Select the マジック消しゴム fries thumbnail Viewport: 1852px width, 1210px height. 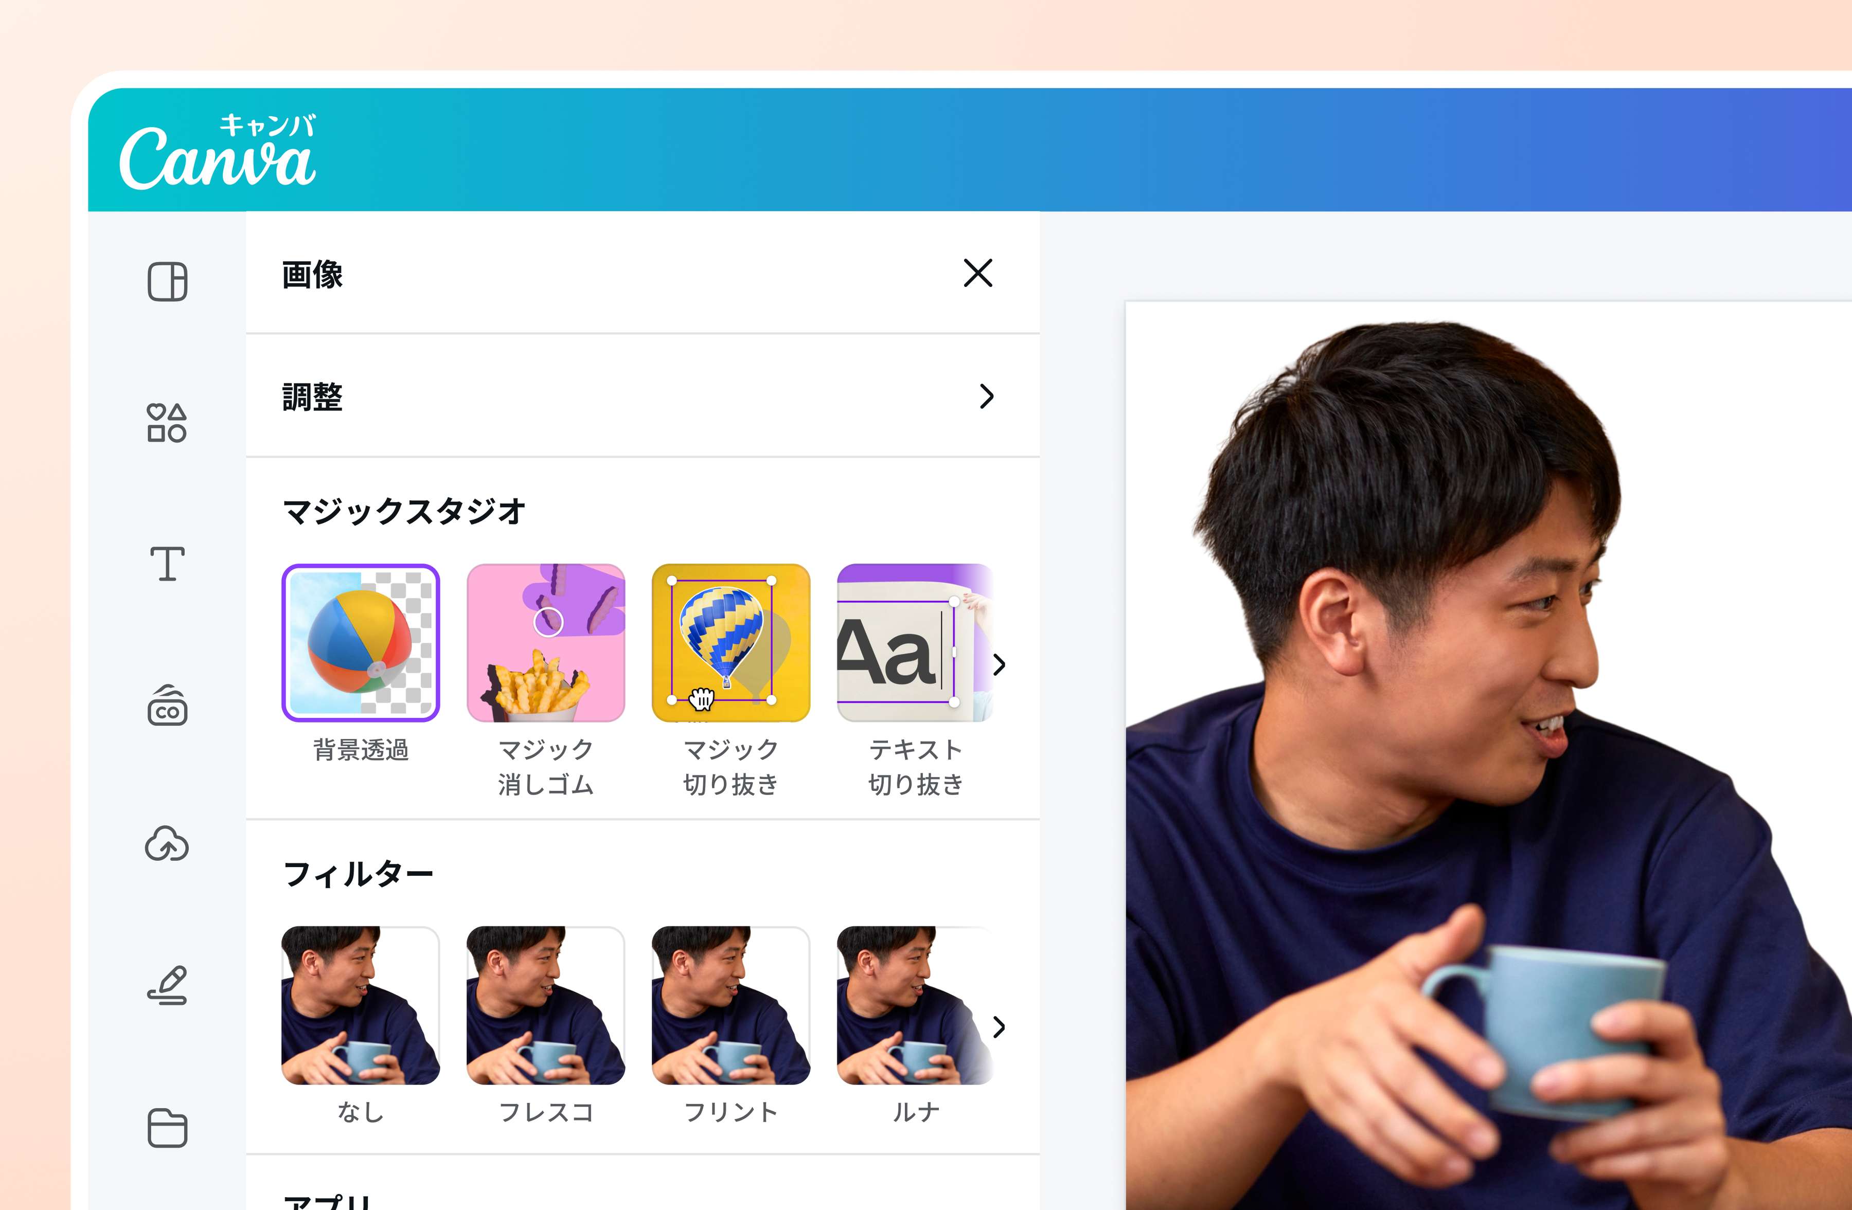(x=546, y=643)
